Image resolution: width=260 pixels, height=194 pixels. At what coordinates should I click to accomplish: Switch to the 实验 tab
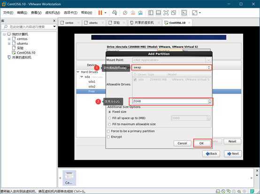click(116, 22)
